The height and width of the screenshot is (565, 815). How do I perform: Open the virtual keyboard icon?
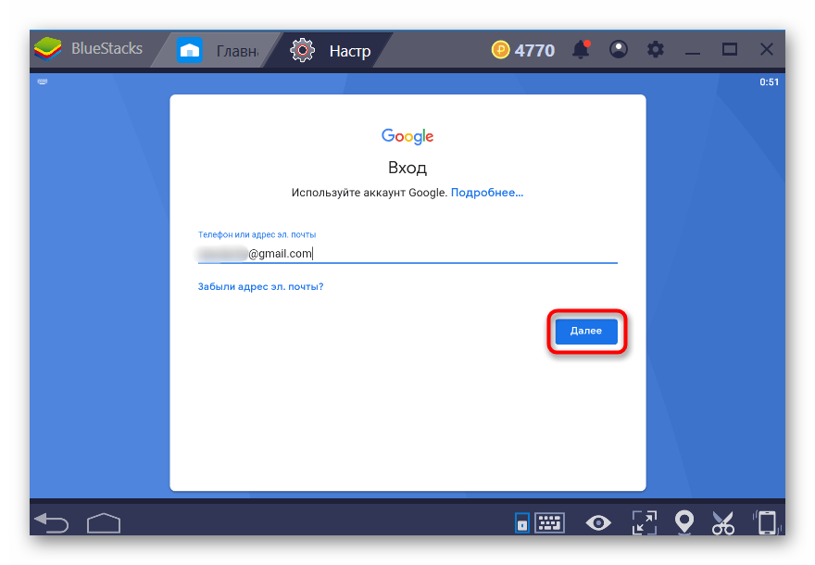[x=549, y=523]
